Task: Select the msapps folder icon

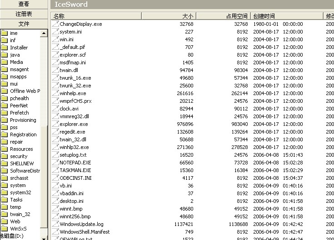Action: [x=4, y=77]
